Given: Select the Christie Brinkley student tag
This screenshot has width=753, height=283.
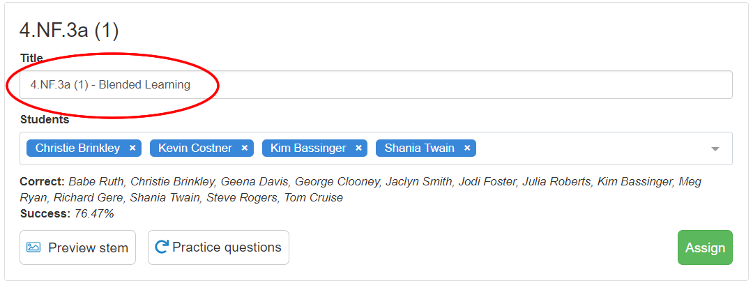Looking at the screenshot, I should point(77,148).
